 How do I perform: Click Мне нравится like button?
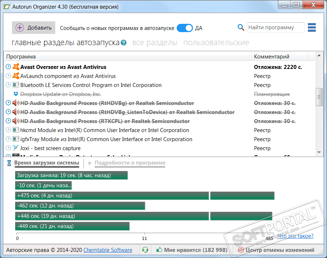(192, 250)
